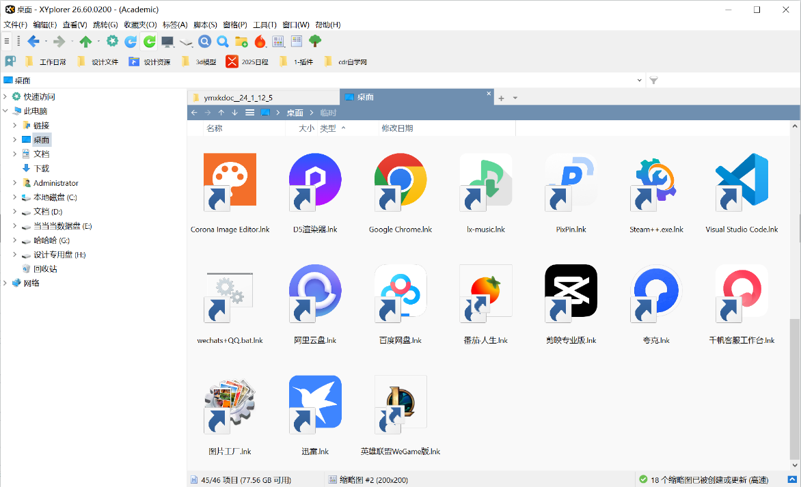Click the breadcrumb bar hamburger menu icon
Image resolution: width=801 pixels, height=487 pixels.
[x=250, y=112]
